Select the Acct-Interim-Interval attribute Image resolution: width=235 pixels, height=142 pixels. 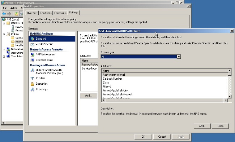point(165,75)
